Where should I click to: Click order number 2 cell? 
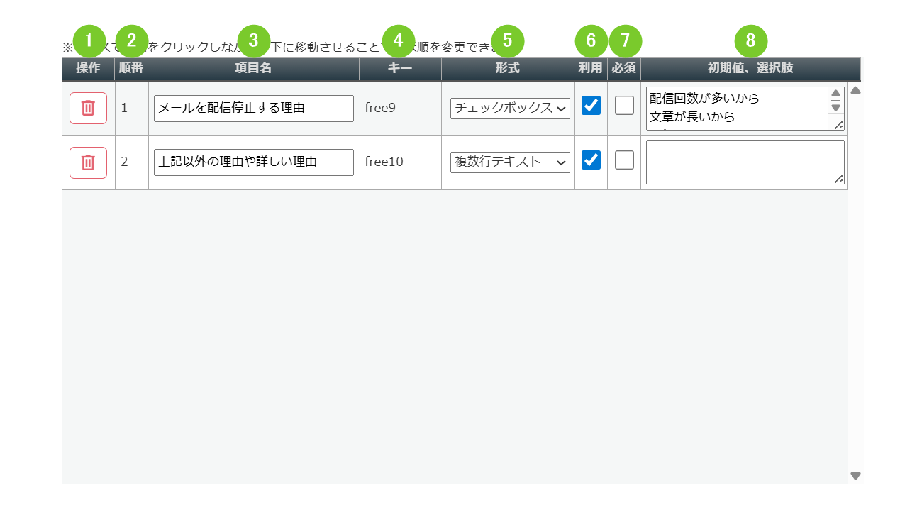(x=132, y=162)
